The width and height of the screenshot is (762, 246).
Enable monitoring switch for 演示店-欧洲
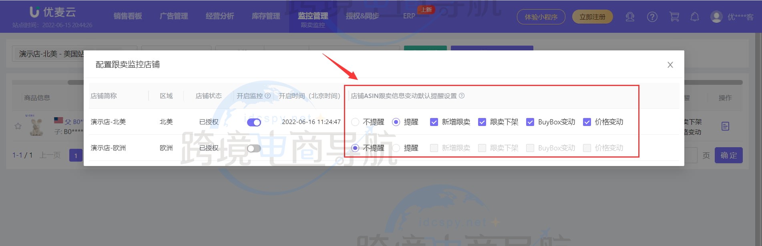click(x=254, y=148)
